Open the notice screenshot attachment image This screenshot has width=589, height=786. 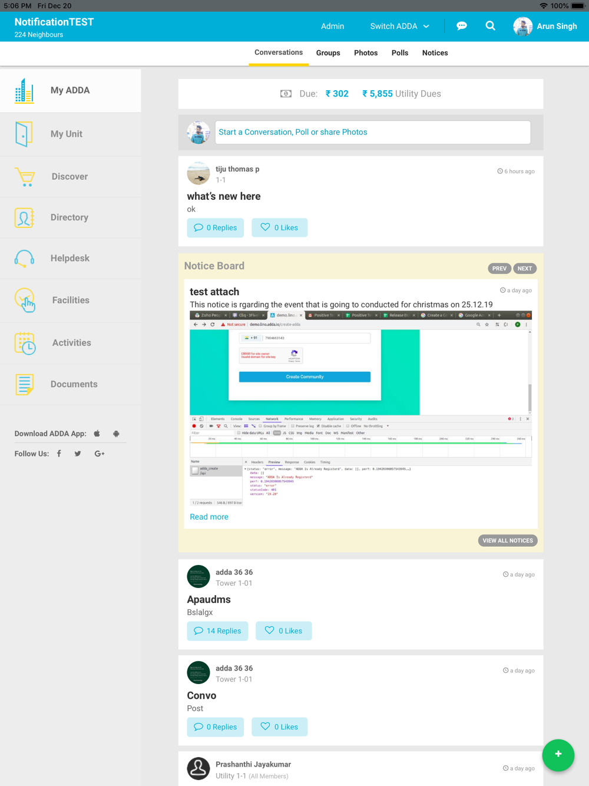(360, 409)
